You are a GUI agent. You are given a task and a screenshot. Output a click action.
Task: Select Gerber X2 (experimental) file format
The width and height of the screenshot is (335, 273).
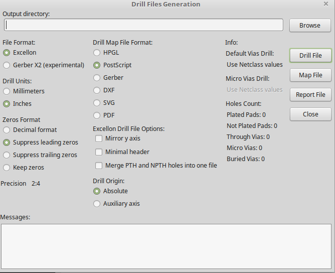point(7,65)
